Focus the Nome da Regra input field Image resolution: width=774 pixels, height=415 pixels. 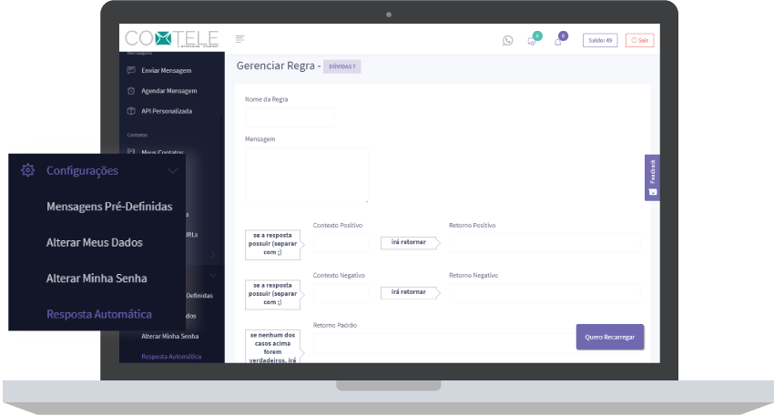[290, 117]
